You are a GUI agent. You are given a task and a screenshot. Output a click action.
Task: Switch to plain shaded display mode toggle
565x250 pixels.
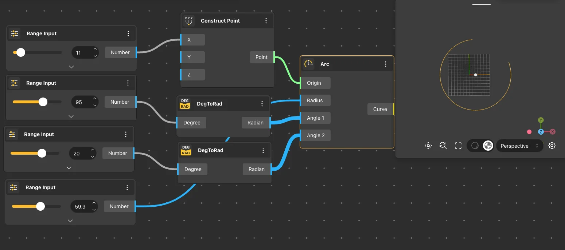(x=475, y=146)
